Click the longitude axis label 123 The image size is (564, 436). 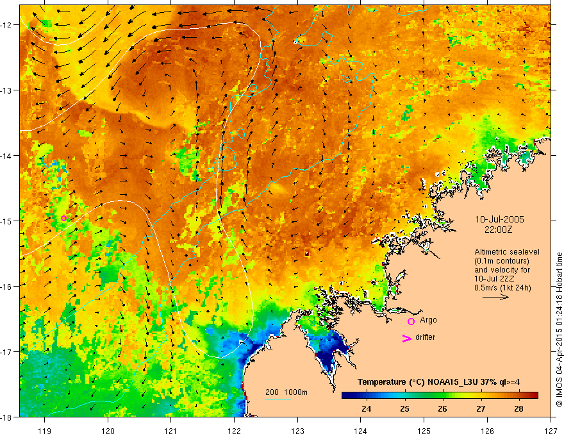click(x=297, y=431)
